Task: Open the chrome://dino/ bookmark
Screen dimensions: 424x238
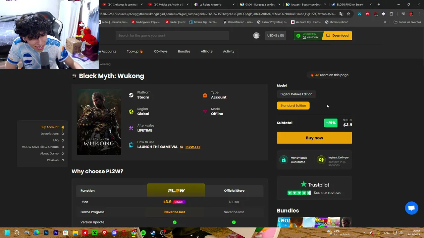Action: click(337, 22)
